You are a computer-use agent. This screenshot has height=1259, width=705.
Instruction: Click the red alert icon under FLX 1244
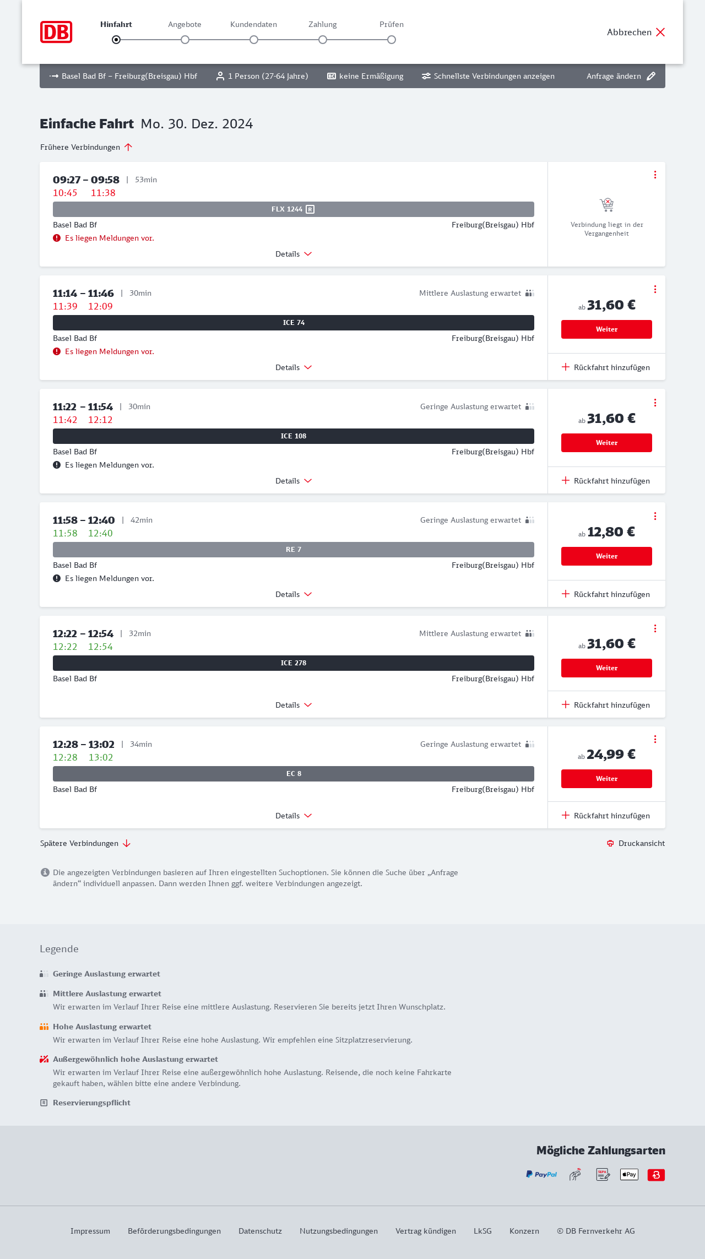pos(57,238)
